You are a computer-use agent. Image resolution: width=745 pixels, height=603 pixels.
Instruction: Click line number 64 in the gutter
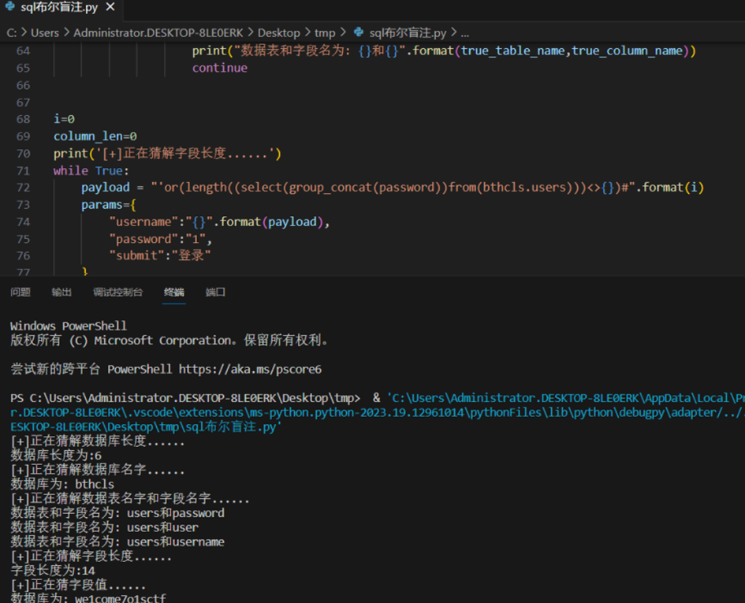point(24,51)
